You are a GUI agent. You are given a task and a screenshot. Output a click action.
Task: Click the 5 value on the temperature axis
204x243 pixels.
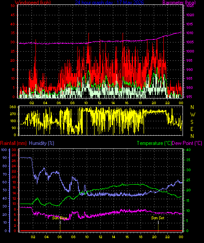[x=187, y=221]
